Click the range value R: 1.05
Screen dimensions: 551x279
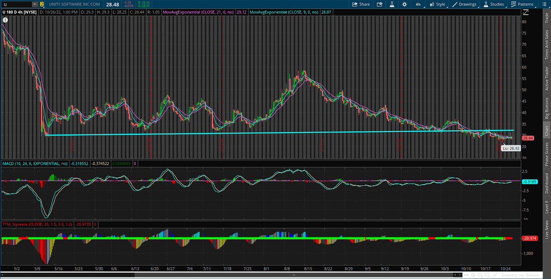point(154,12)
